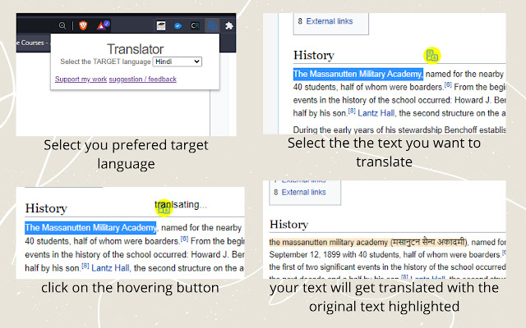The width and height of the screenshot is (526, 328).
Task: Click the blue Translator extension toolbar icon
Action: (x=212, y=25)
